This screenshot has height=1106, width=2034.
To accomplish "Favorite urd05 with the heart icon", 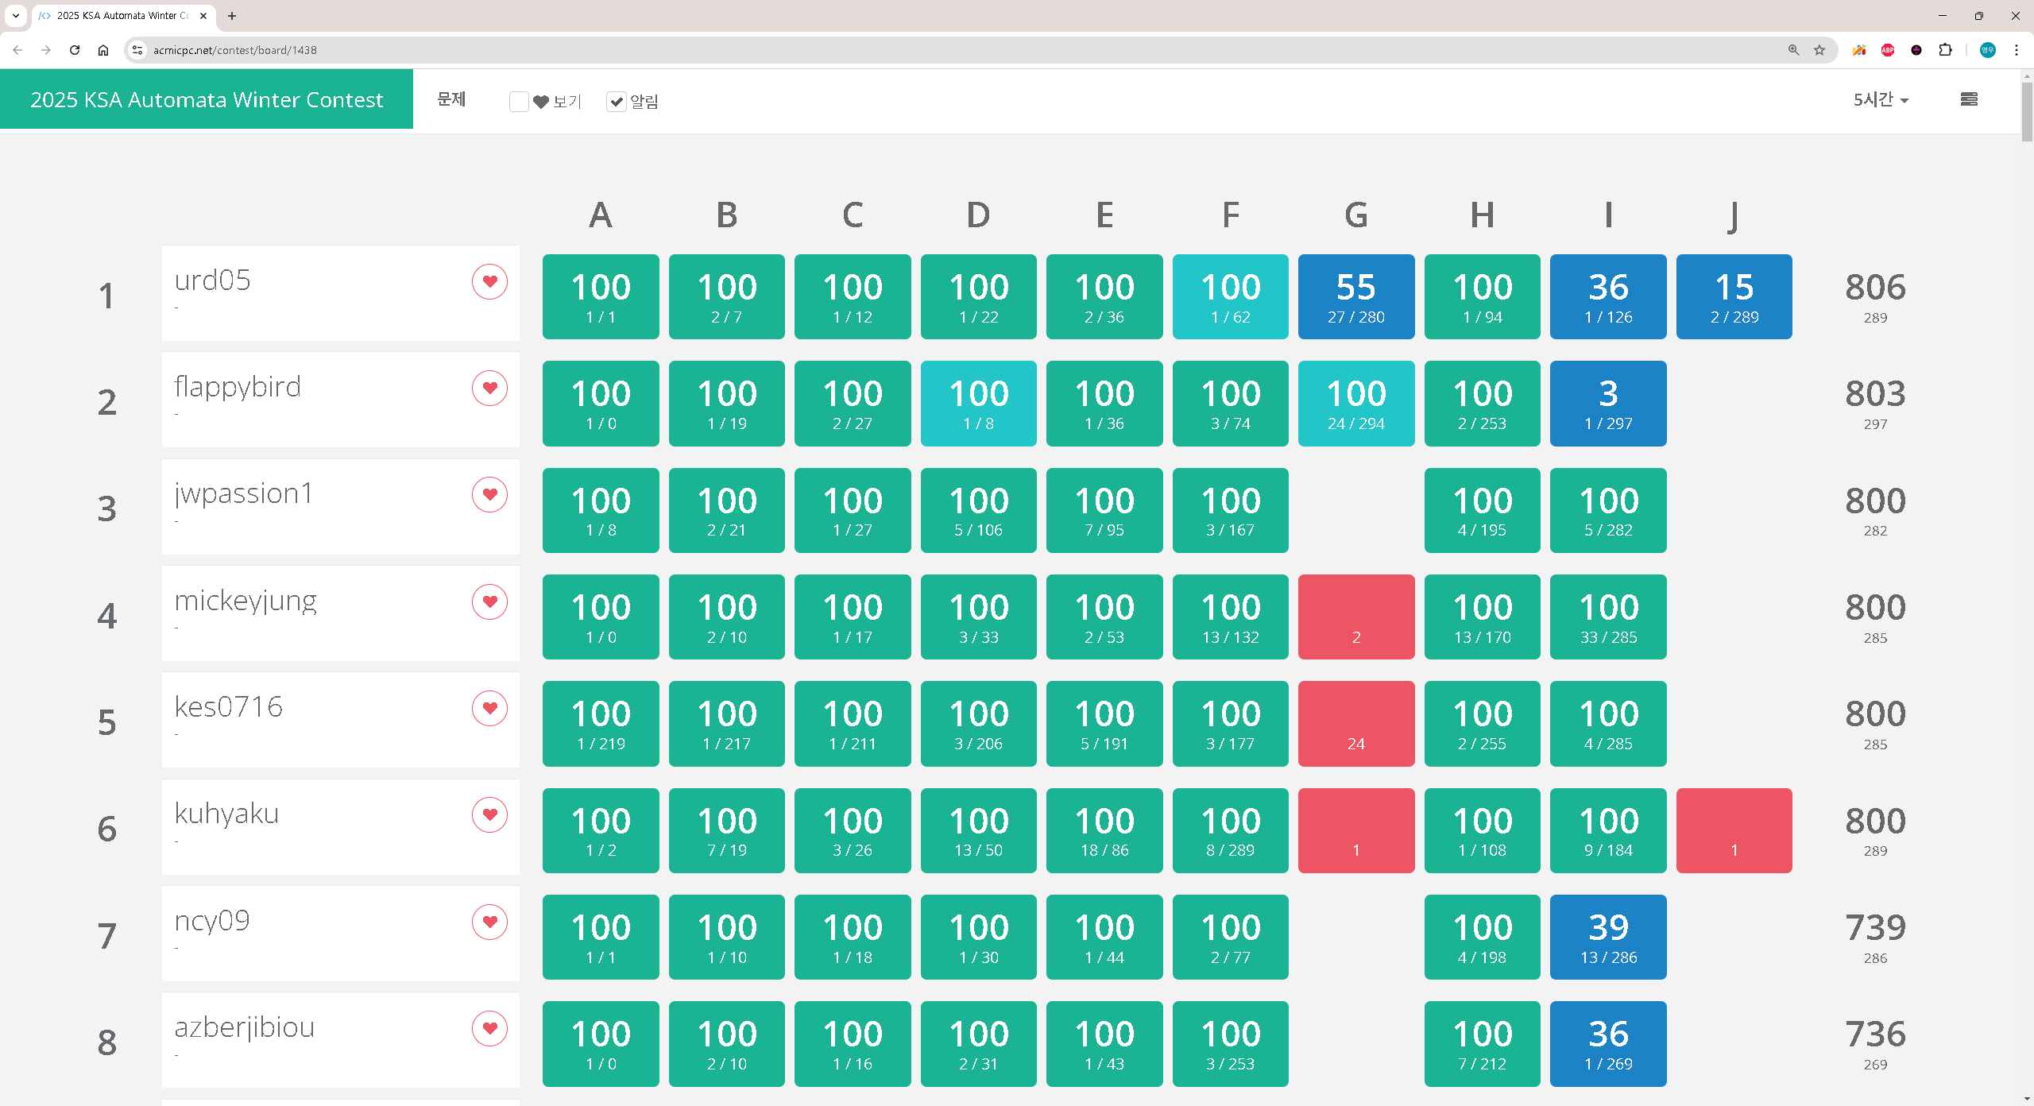I will point(489,281).
